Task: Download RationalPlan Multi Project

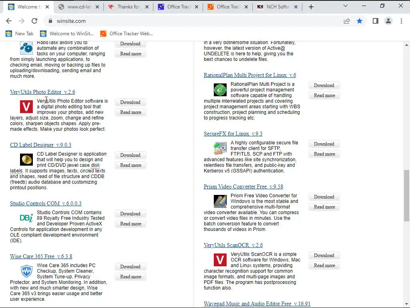Action: coord(324,85)
